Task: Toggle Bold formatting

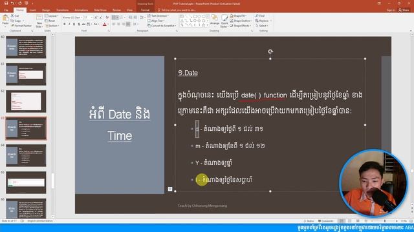Action: coord(65,24)
